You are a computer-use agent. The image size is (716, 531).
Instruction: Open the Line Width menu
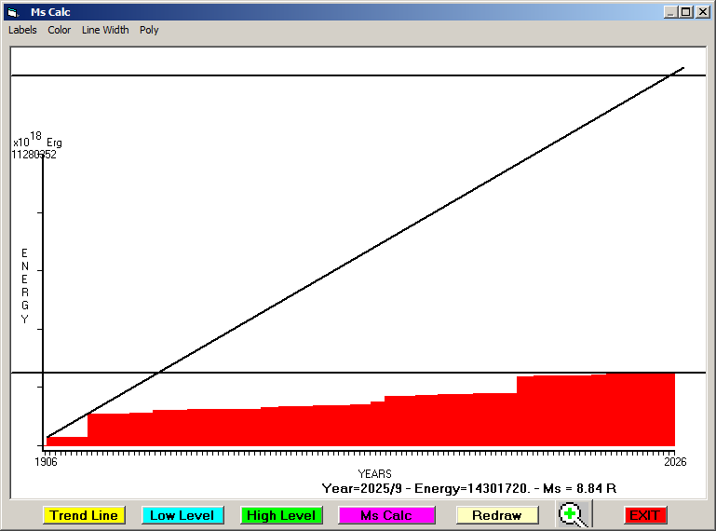[x=105, y=30]
